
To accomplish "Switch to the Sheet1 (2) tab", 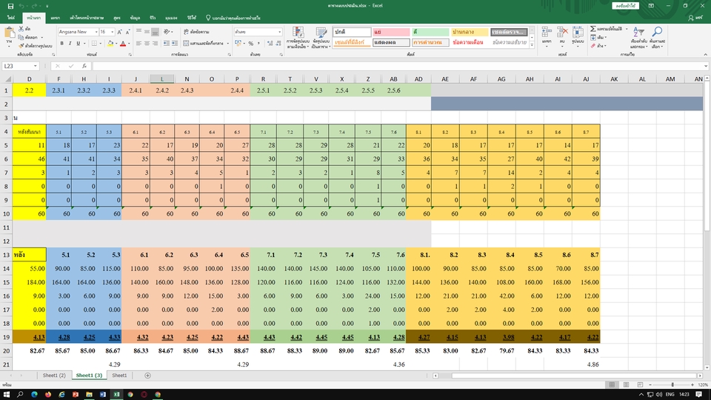I will 54,376.
